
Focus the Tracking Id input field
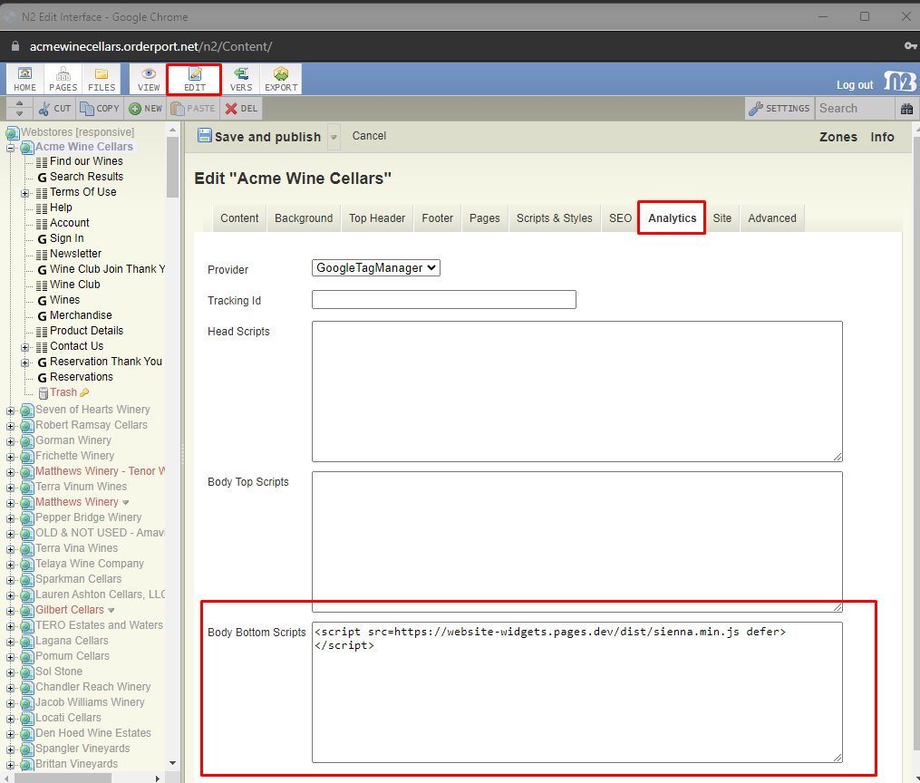444,300
